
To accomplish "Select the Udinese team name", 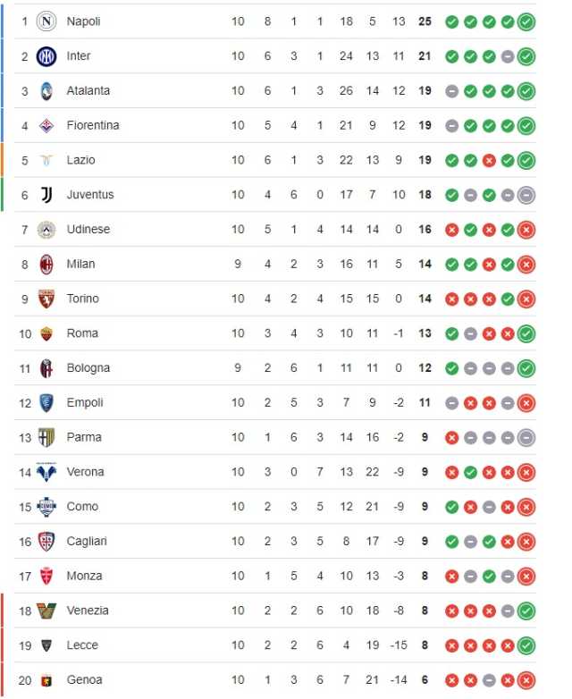I will point(88,229).
